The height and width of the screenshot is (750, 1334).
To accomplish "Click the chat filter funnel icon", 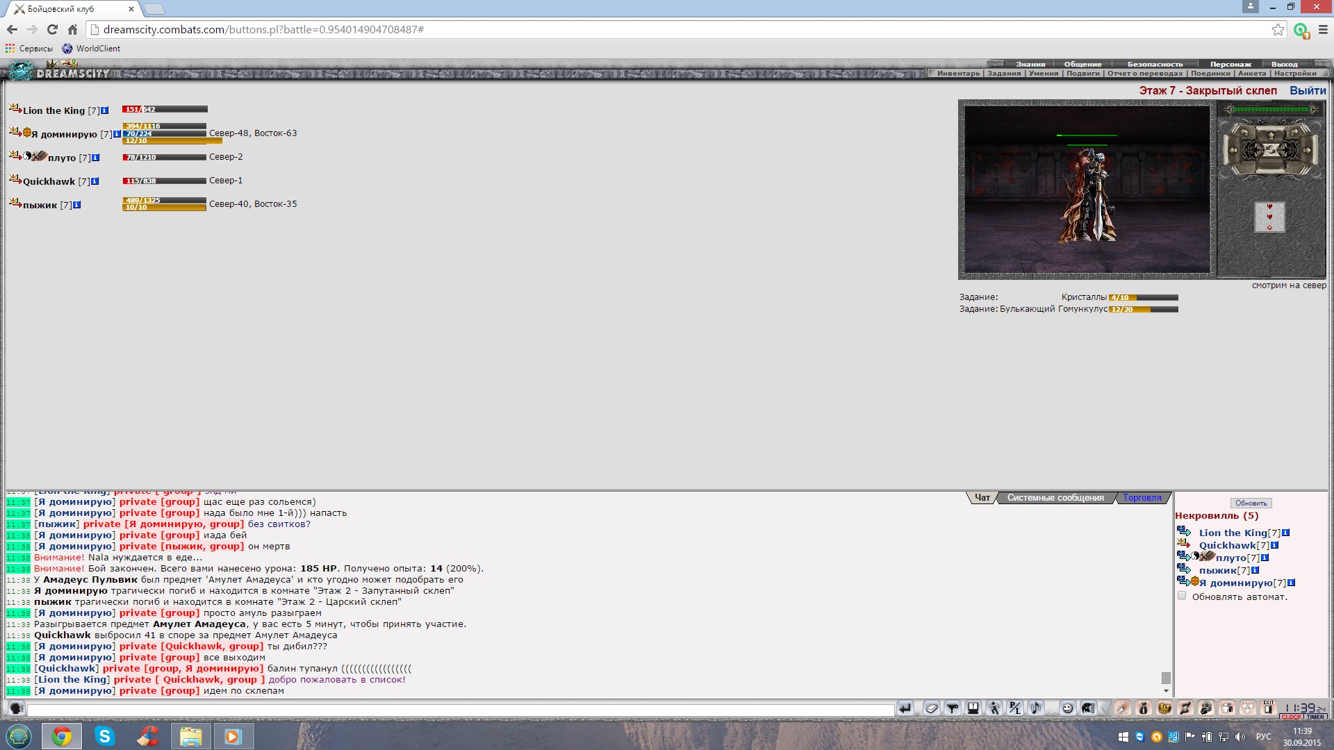I will 953,708.
